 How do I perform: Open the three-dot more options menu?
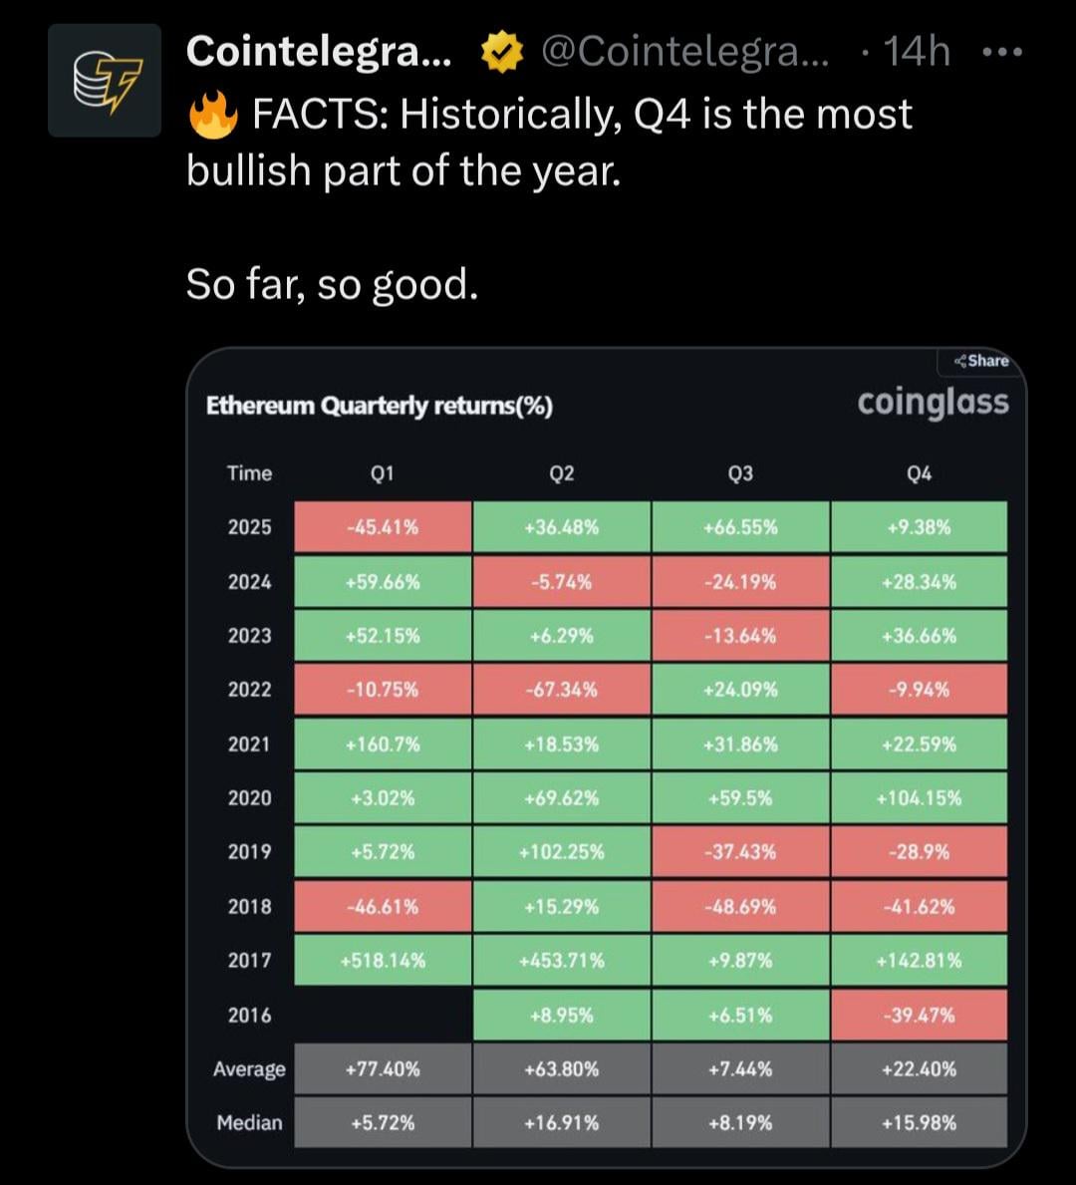pos(1001,52)
